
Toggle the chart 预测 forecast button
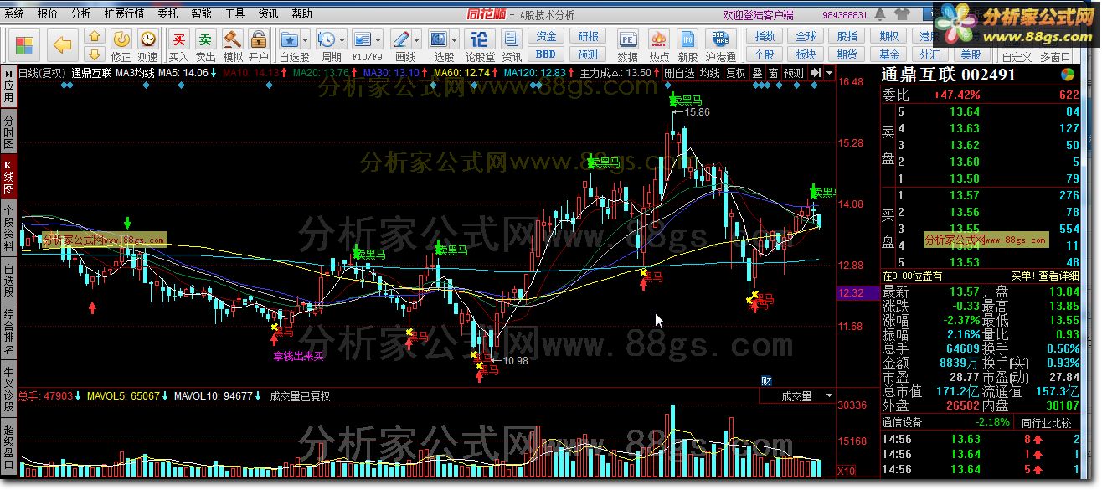[794, 73]
